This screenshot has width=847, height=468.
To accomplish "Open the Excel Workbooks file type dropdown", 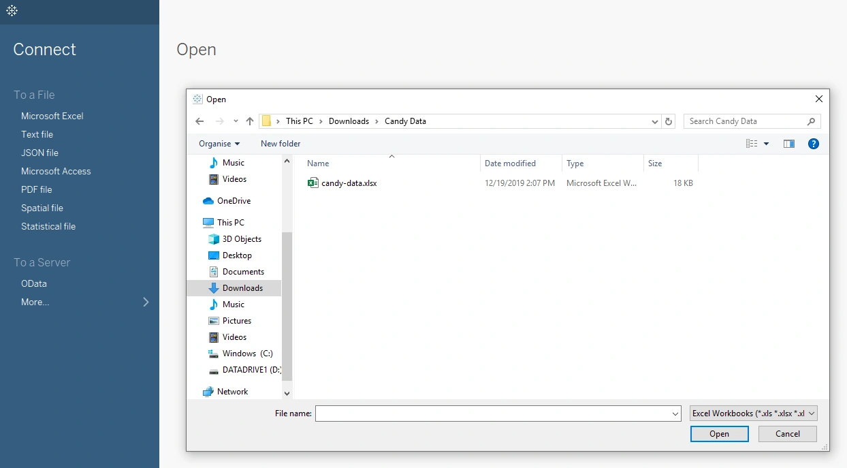I will click(753, 414).
